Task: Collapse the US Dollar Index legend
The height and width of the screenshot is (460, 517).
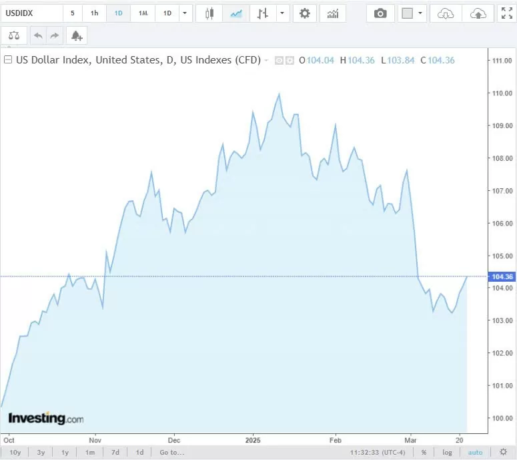Action: click(8, 60)
